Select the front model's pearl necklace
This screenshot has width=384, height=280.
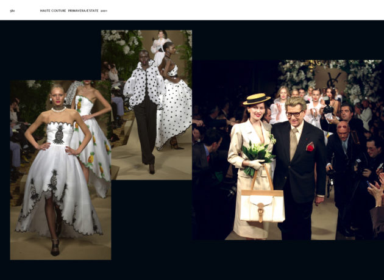(59, 109)
